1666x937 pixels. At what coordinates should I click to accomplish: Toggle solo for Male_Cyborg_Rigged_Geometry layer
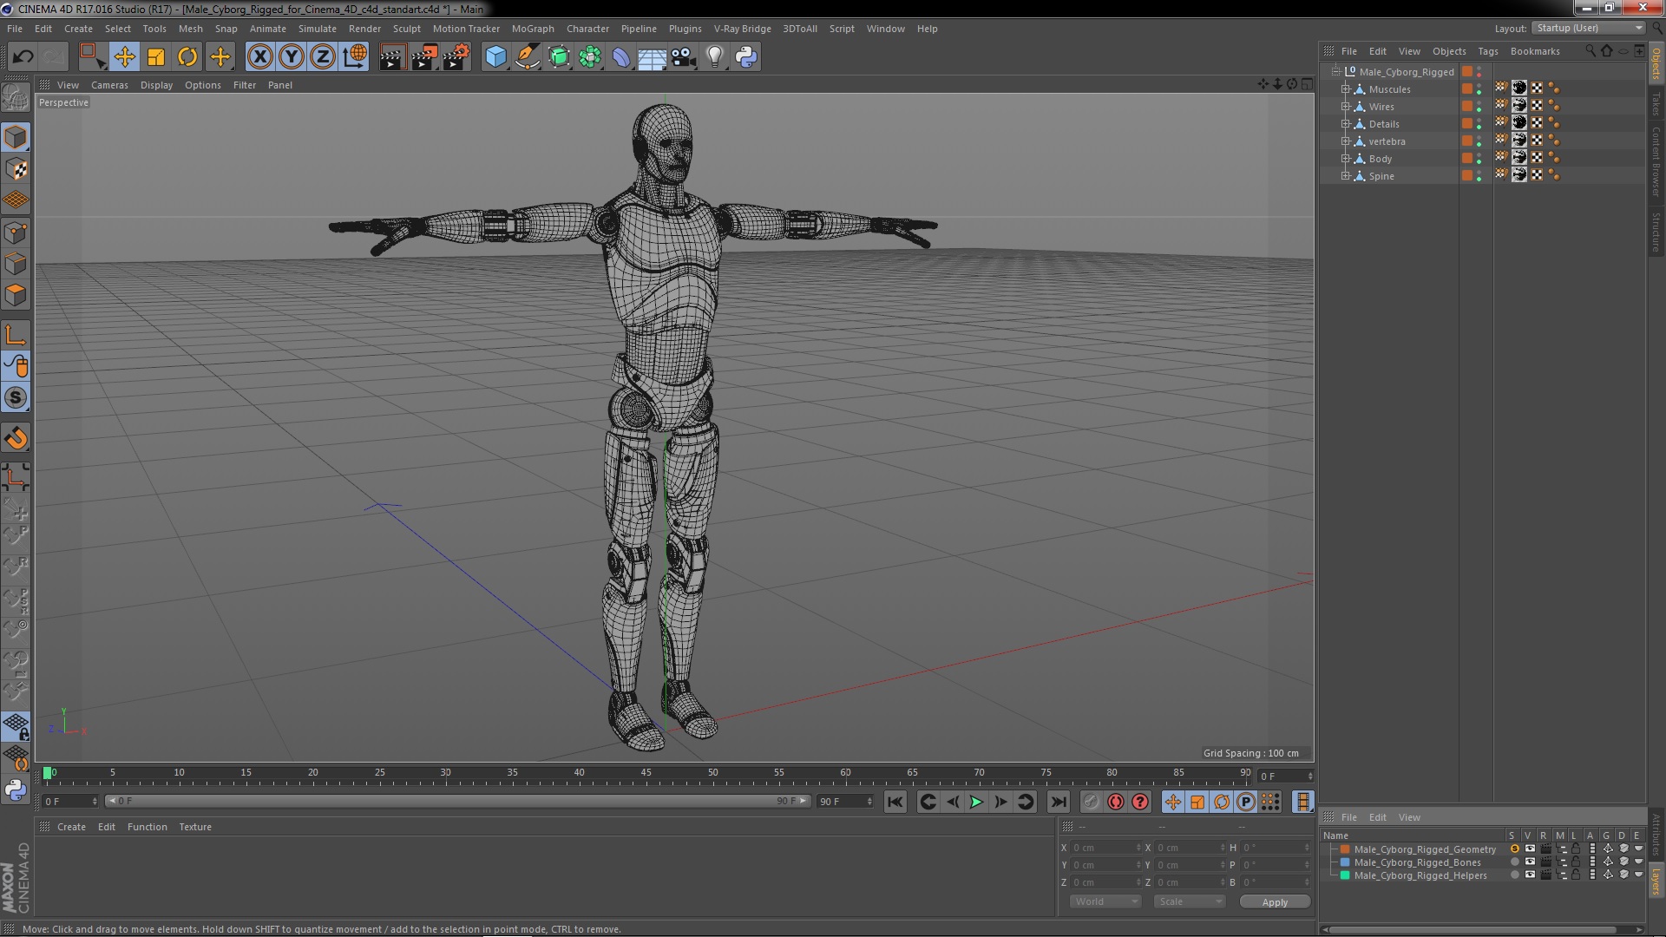click(x=1514, y=849)
